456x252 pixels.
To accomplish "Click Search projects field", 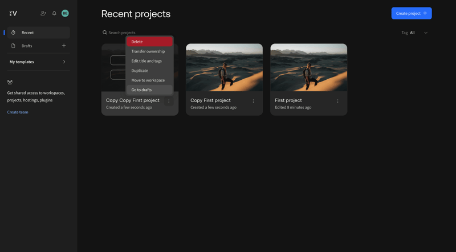I will coord(121,32).
